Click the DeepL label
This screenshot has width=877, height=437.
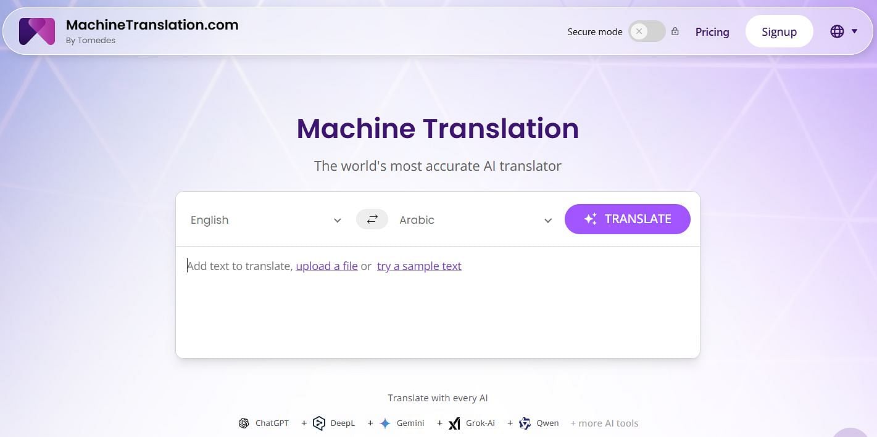click(x=343, y=423)
